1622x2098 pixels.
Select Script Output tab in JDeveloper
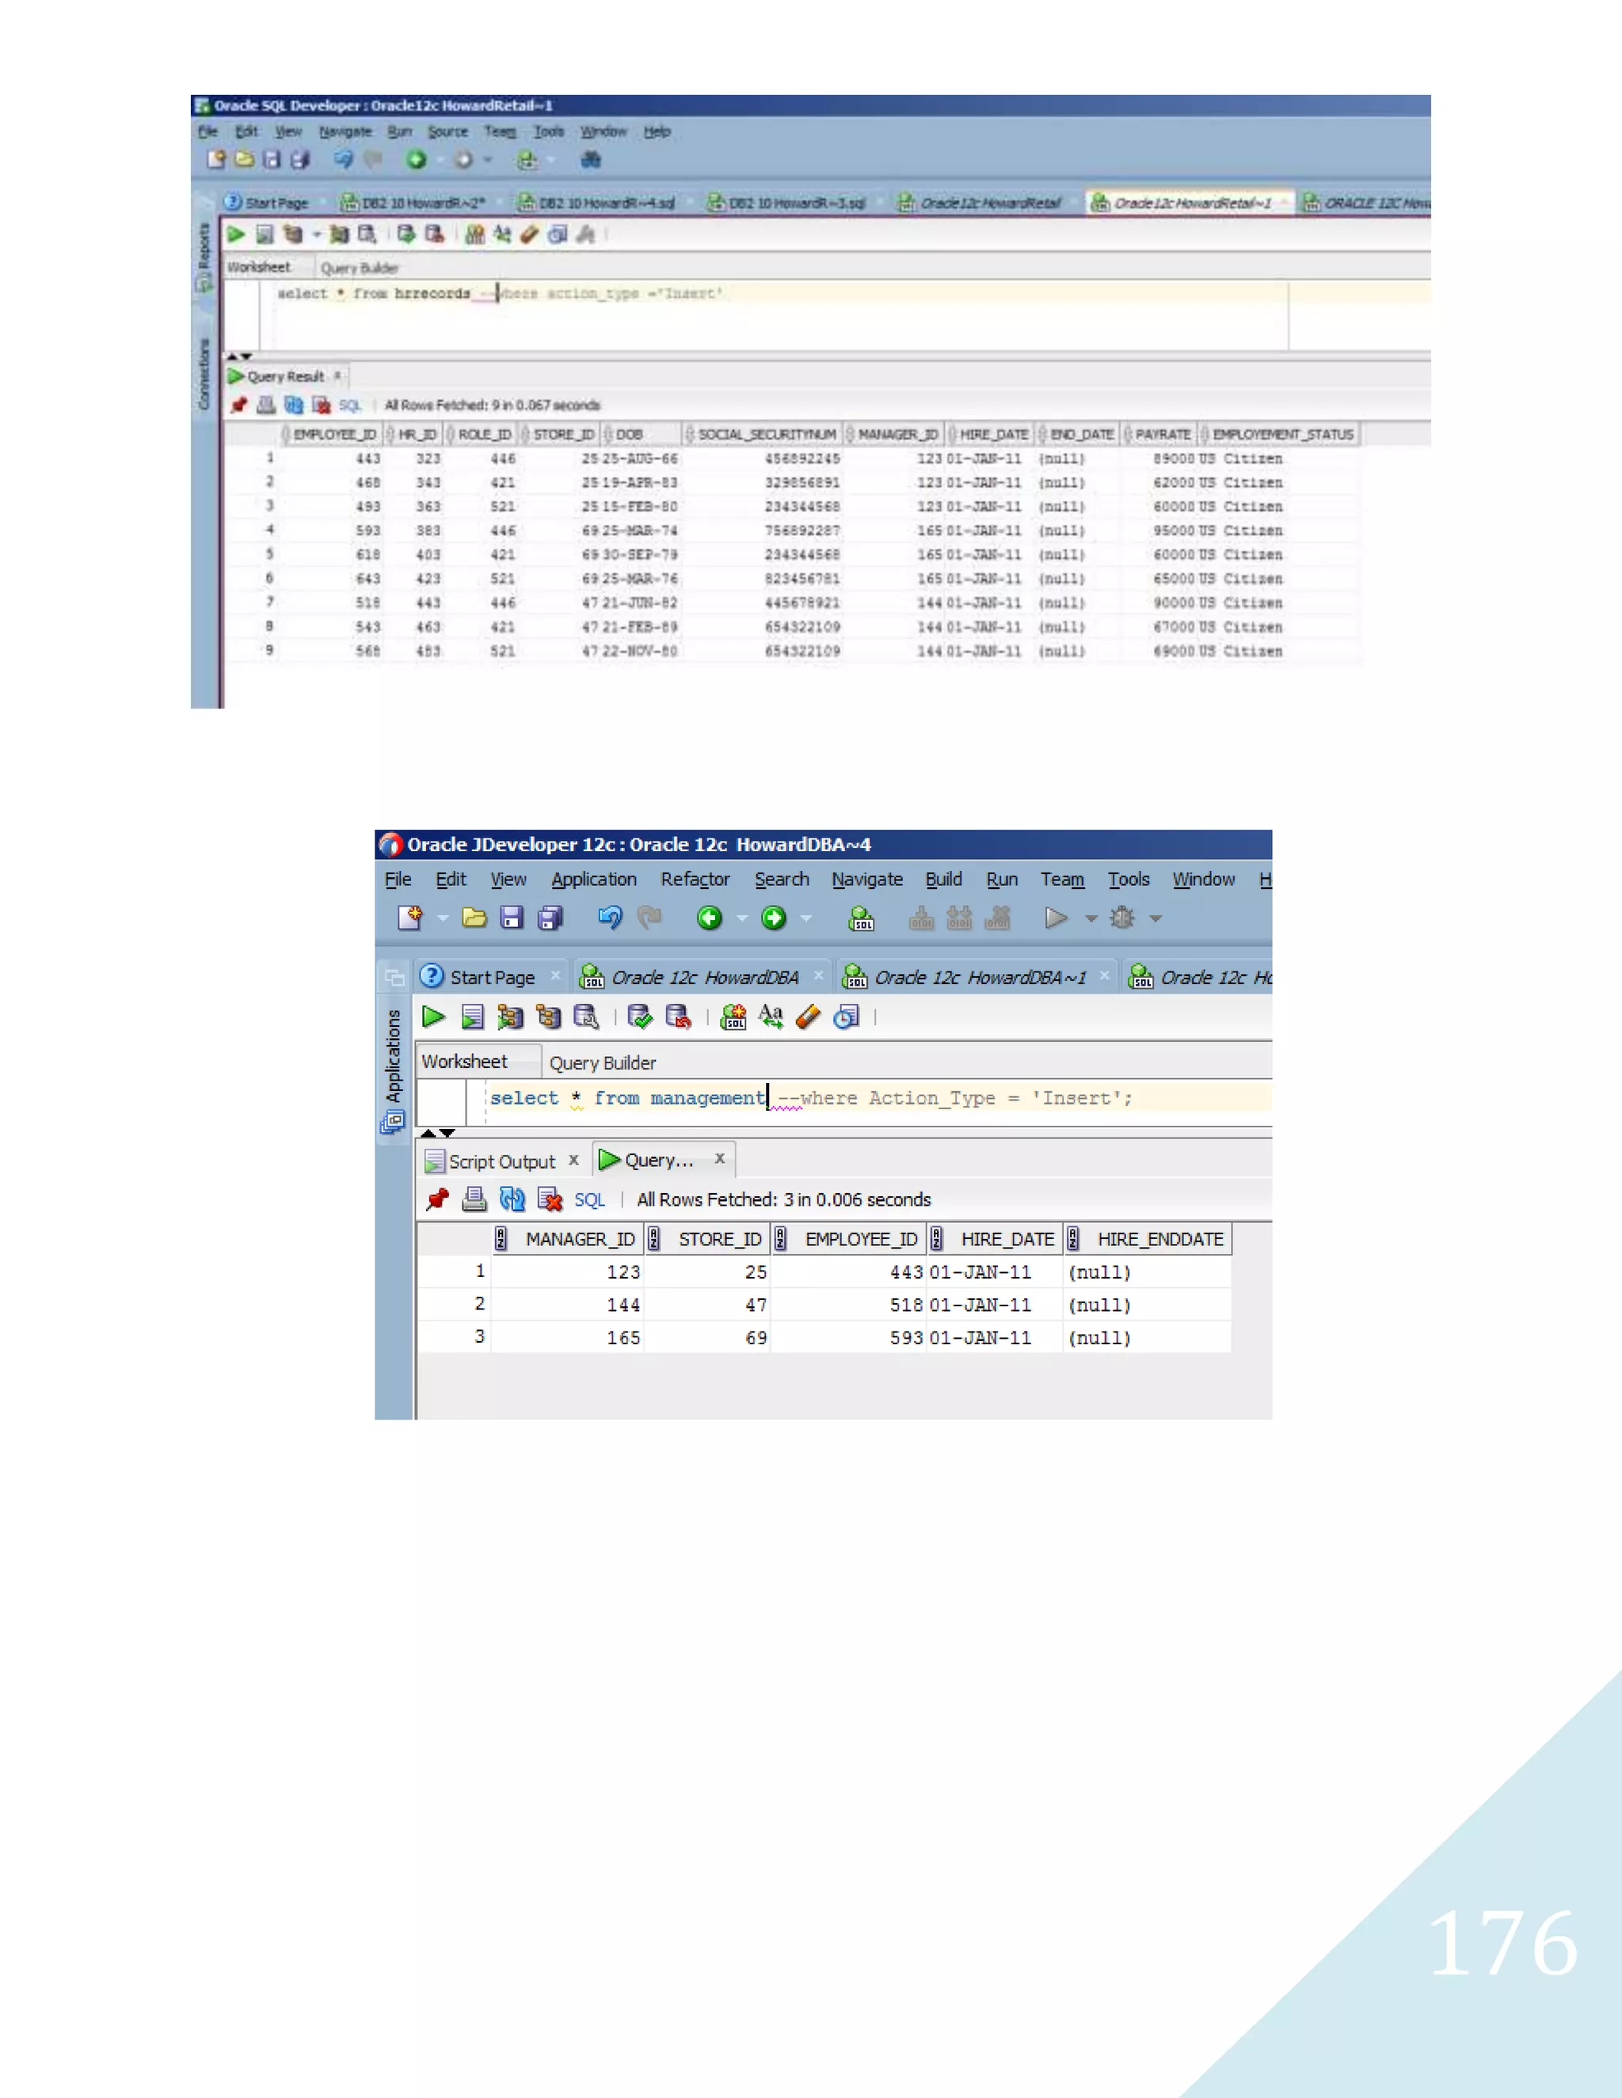pos(501,1161)
